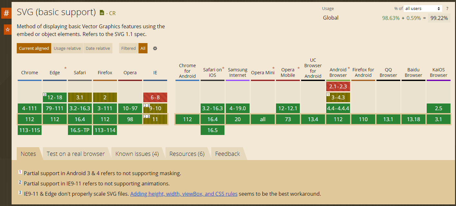Select Opera Mobile 12-12.1 cell

coord(288,108)
